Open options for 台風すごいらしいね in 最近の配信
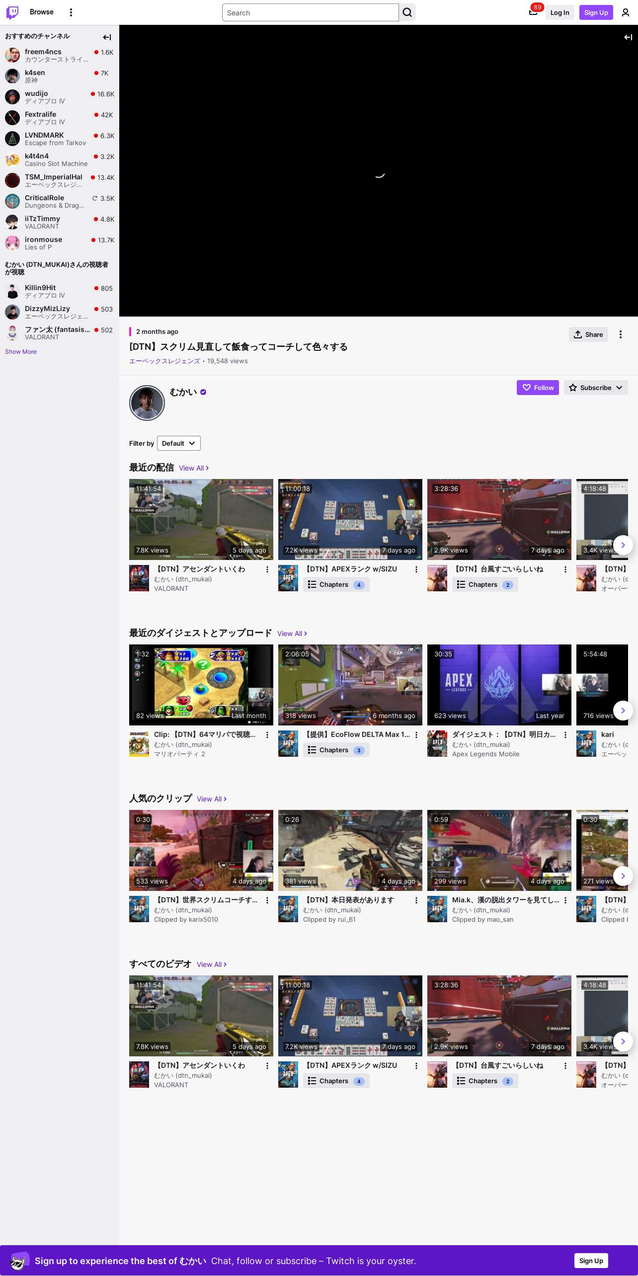638x1276 pixels. click(565, 569)
